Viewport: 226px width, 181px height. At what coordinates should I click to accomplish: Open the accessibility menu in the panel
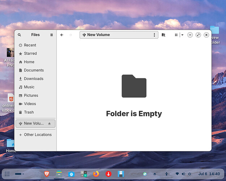[166, 174]
